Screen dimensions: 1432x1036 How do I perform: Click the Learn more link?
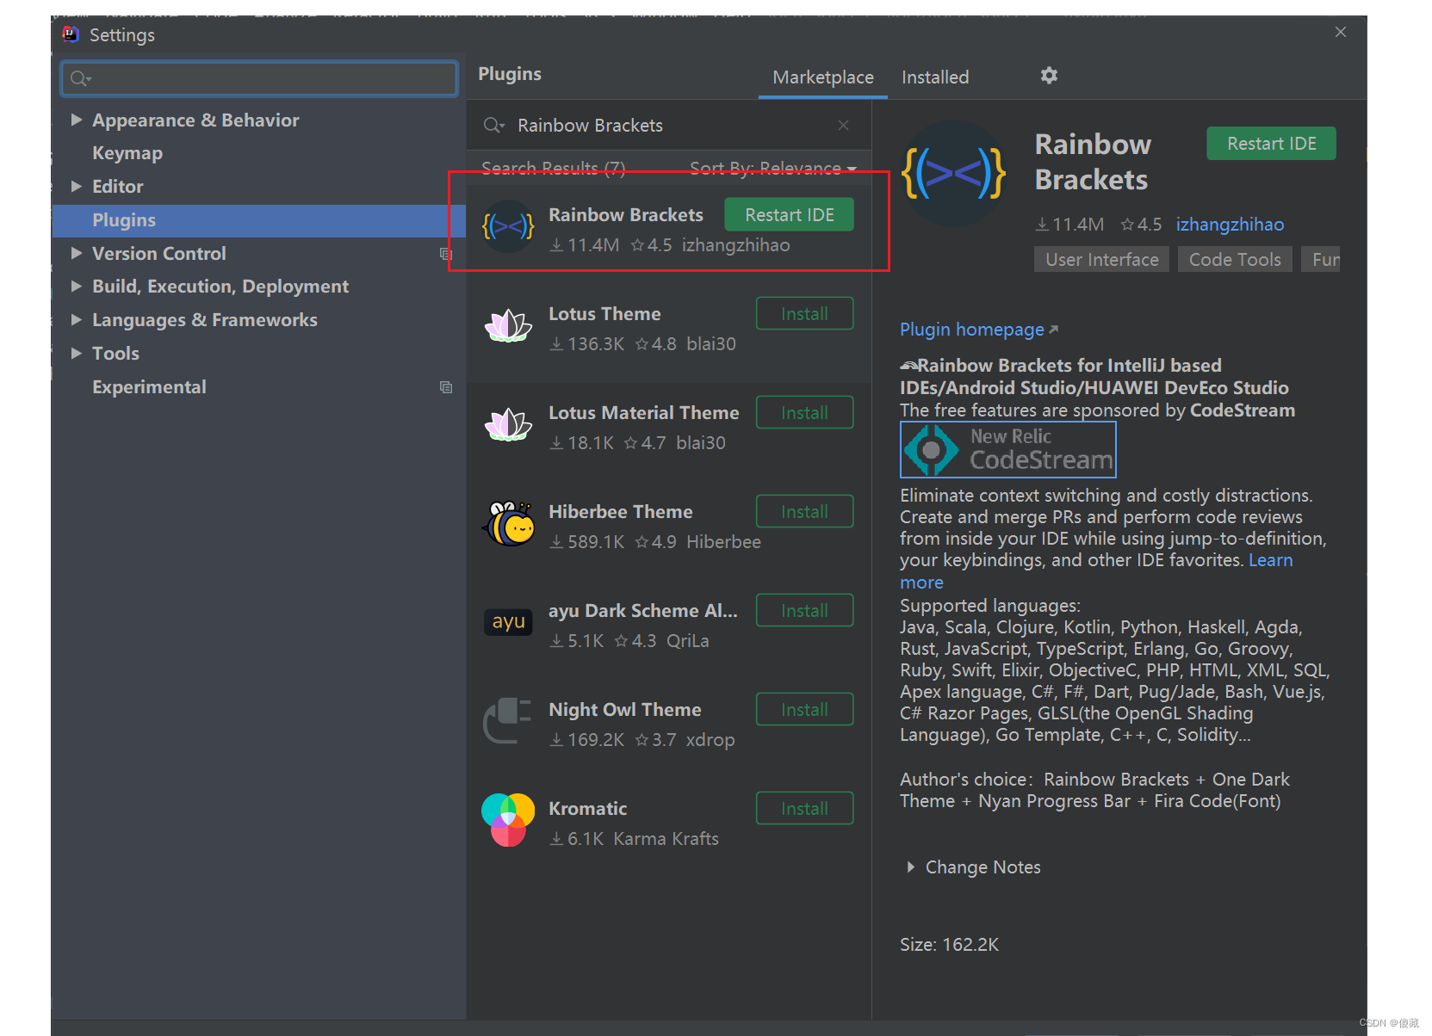[1270, 560]
